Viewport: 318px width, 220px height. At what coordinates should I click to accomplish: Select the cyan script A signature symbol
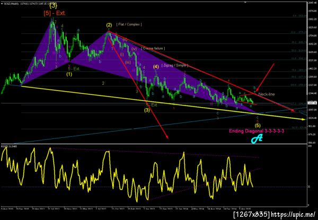point(257,139)
